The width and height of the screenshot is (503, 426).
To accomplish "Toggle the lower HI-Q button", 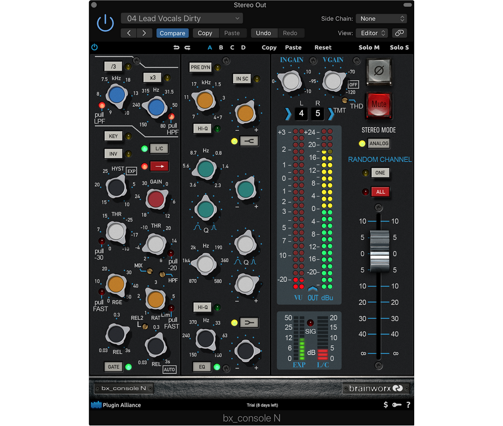I will [x=202, y=307].
